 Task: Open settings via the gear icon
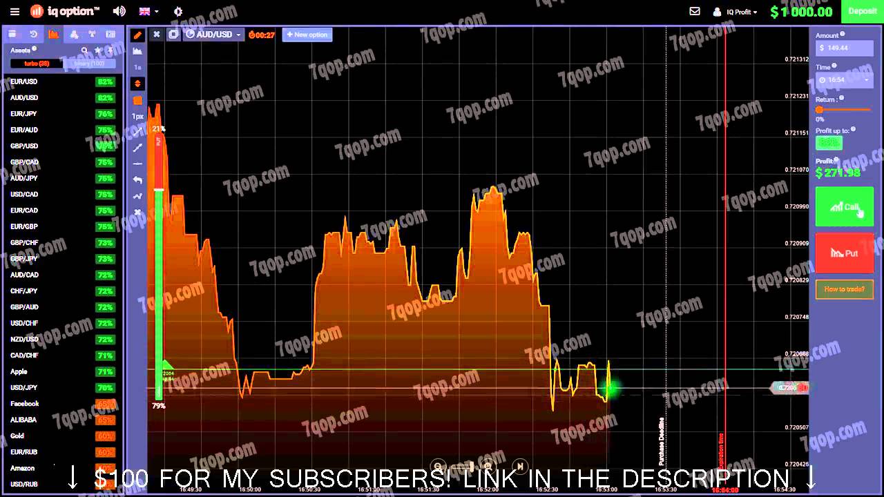click(178, 12)
